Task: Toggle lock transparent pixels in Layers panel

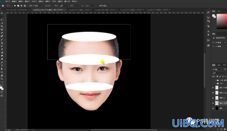Action: click(217, 77)
